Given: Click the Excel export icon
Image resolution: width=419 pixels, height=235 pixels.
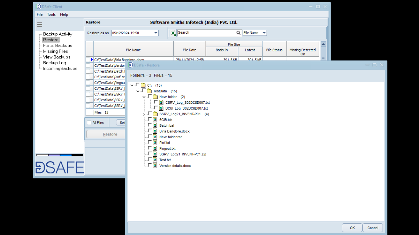Looking at the screenshot, I should click(173, 33).
